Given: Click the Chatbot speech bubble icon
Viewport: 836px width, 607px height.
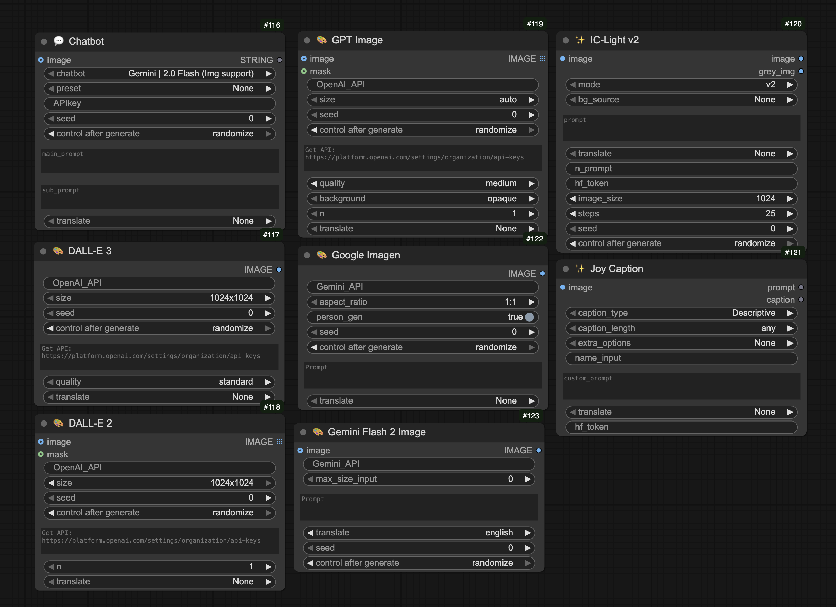Looking at the screenshot, I should click(x=59, y=41).
